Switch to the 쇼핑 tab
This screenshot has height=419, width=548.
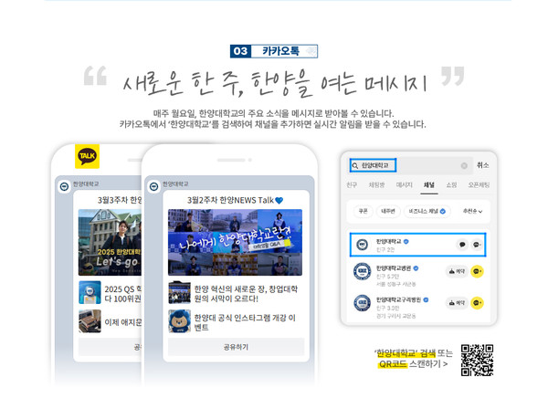point(451,184)
